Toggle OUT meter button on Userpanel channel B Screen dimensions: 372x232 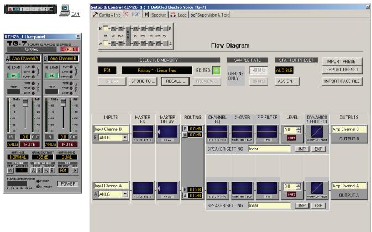tap(74, 137)
